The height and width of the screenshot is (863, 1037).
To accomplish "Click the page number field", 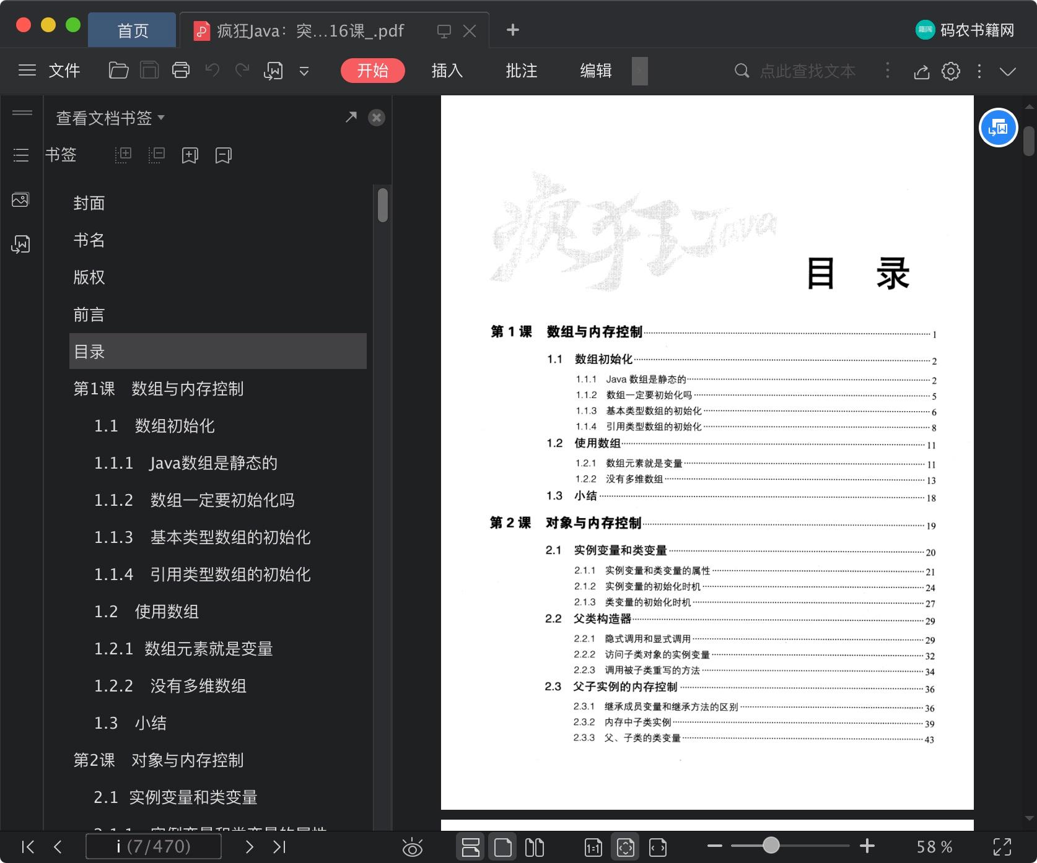I will (153, 846).
